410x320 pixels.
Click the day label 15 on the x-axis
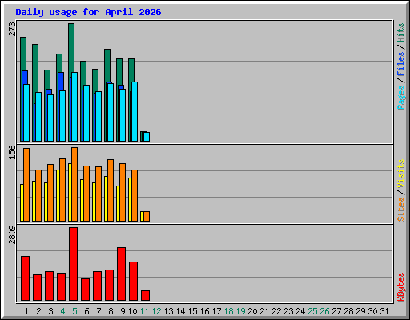coord(192,311)
